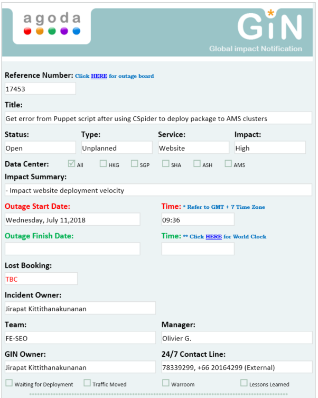
Task: Click the Impact field showing High
Action: click(x=270, y=147)
